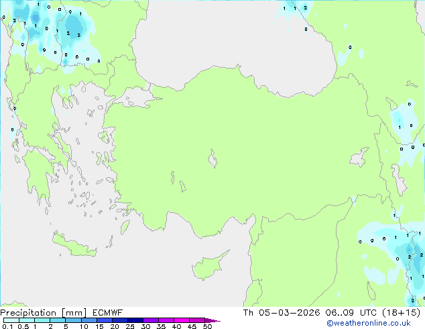The image size is (425, 329).
Task: Click the '(18+15)' forecast offset text
Action: (x=402, y=313)
